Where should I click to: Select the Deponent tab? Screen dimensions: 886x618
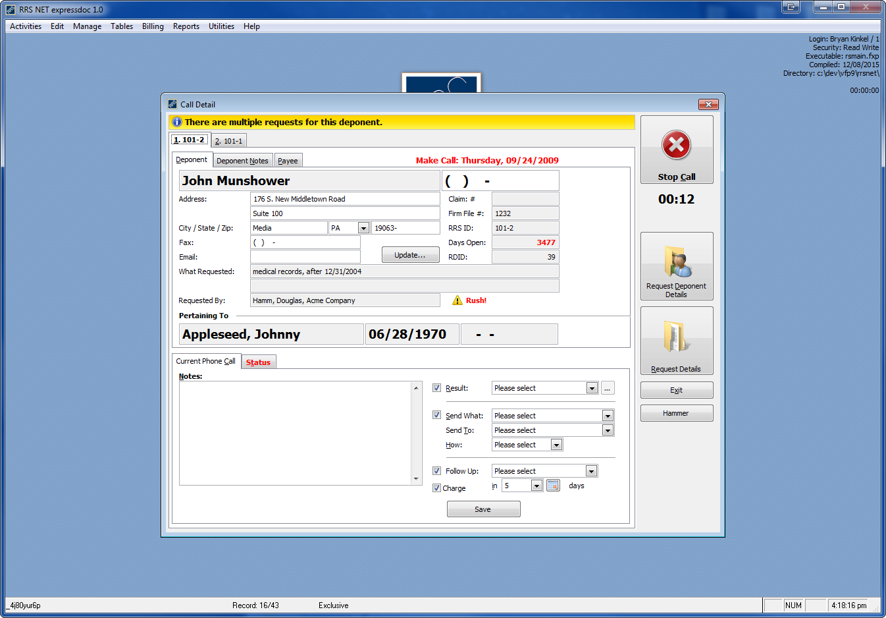[x=192, y=159]
